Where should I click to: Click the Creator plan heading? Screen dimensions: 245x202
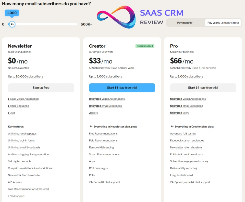click(x=97, y=46)
